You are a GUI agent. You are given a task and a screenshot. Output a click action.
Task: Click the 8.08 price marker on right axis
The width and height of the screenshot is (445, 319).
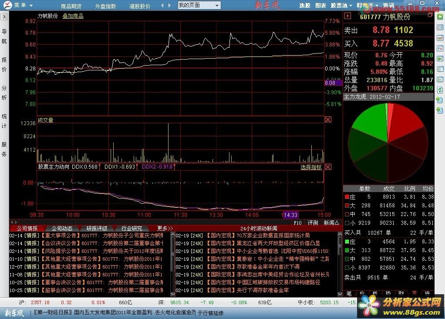333,83
